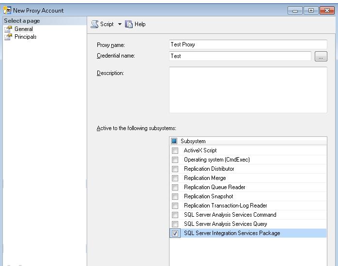
Task: Select the General page icon
Action: click(8, 29)
